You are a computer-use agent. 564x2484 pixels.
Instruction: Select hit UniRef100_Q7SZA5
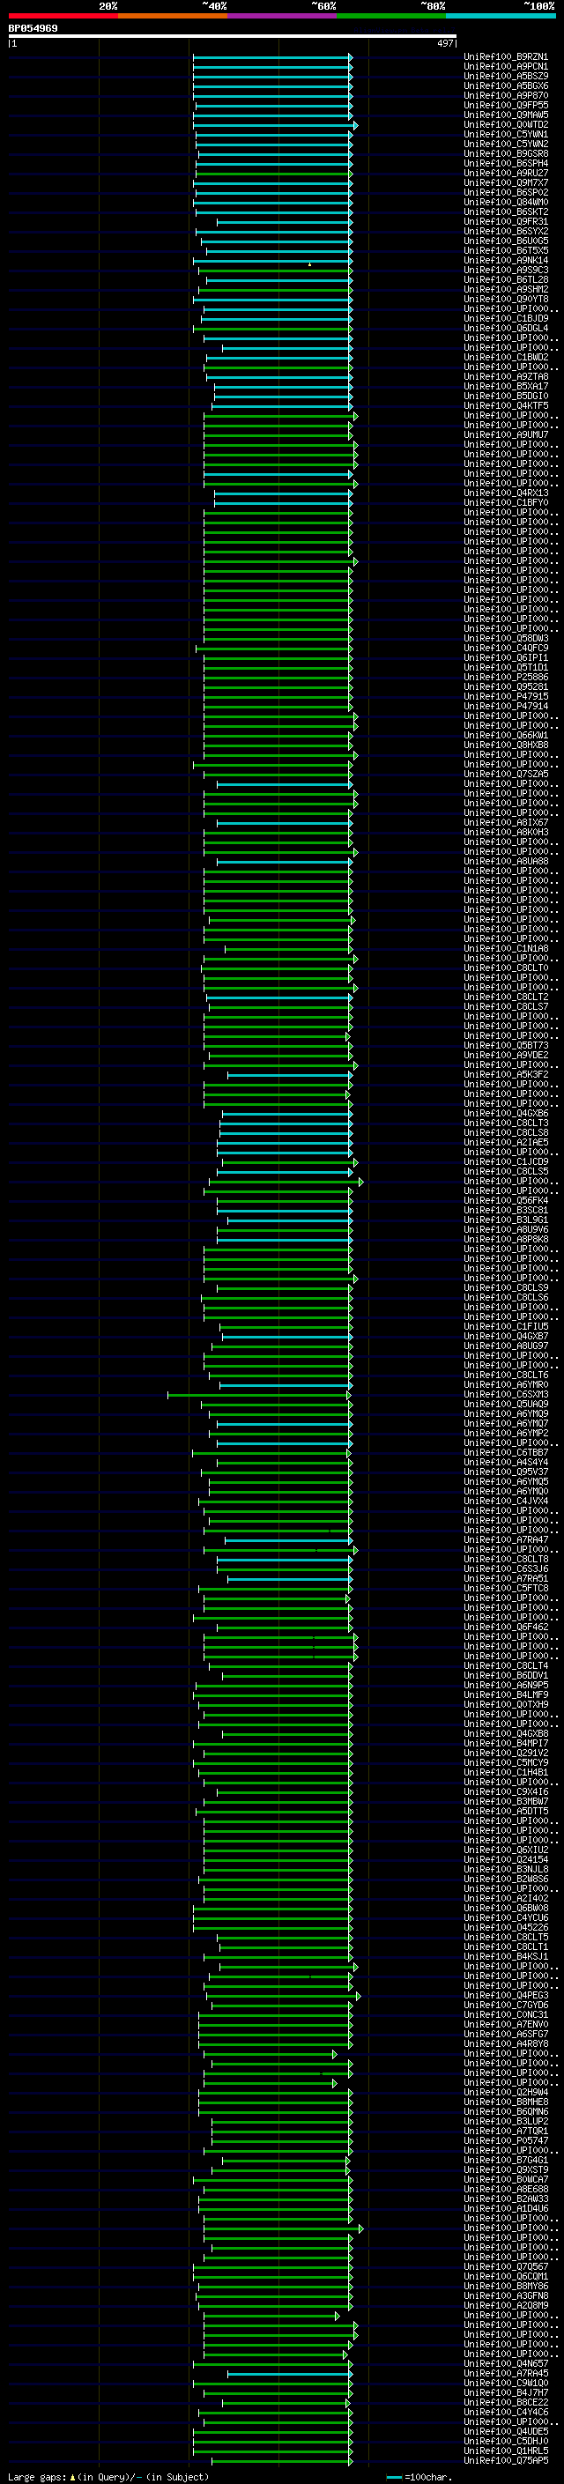[505, 775]
